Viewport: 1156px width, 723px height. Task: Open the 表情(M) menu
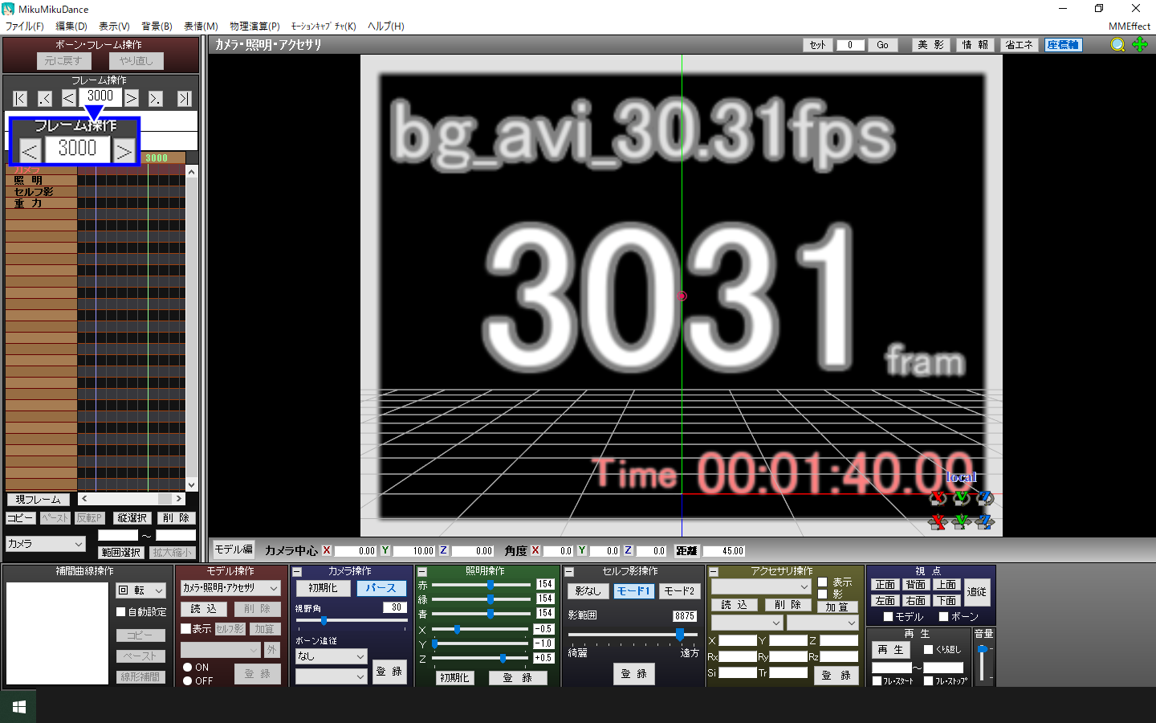(201, 26)
